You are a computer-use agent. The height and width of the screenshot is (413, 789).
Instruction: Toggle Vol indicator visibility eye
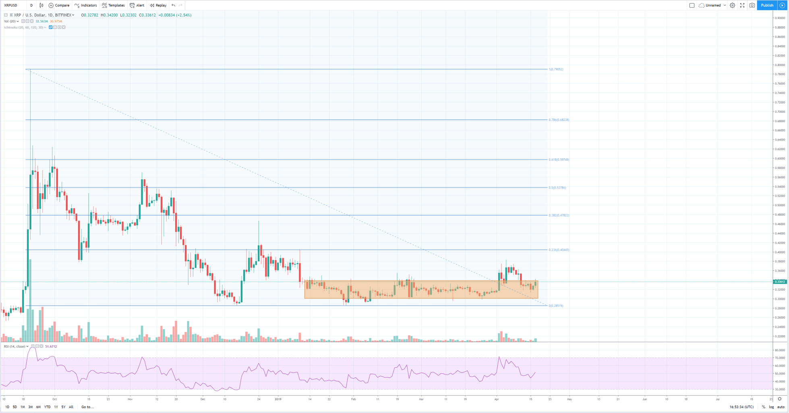23,21
